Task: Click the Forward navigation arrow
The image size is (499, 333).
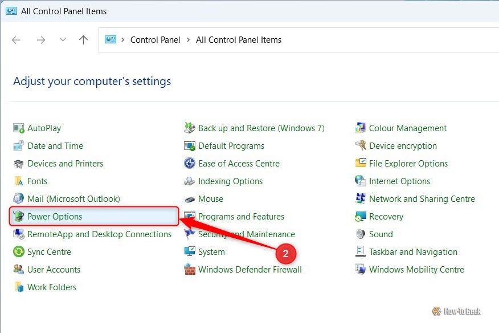Action: (x=41, y=40)
